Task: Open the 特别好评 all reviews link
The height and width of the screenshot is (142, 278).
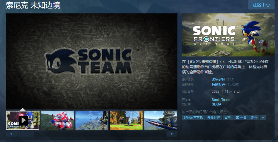Action: tap(218, 84)
